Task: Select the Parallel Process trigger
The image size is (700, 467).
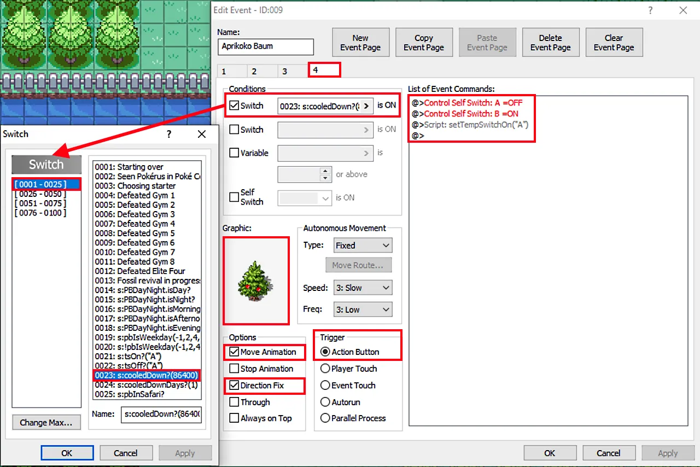Action: (x=325, y=418)
